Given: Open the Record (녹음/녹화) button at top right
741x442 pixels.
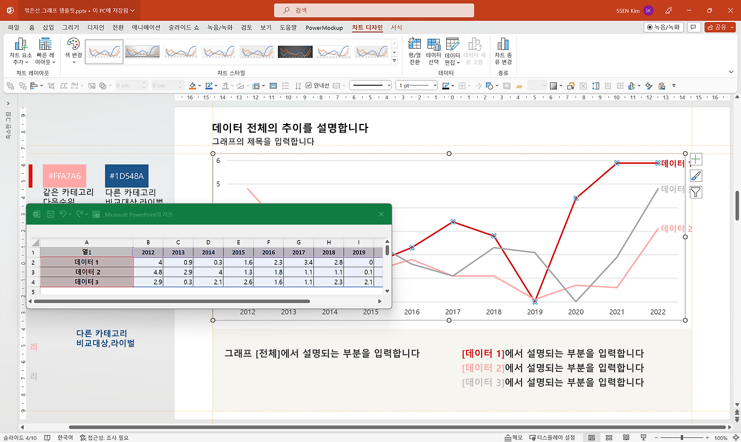Looking at the screenshot, I should click(664, 27).
